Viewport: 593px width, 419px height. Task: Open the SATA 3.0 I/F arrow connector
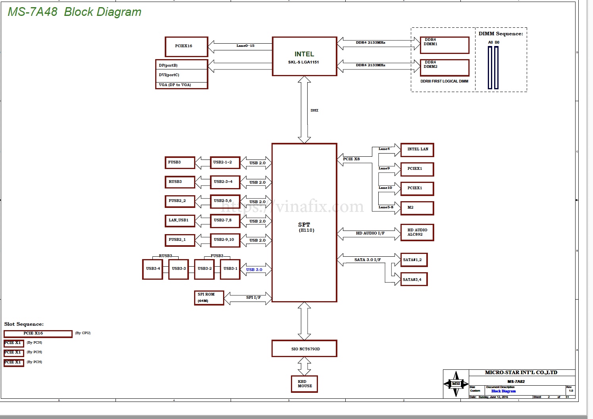pyautogui.click(x=367, y=259)
